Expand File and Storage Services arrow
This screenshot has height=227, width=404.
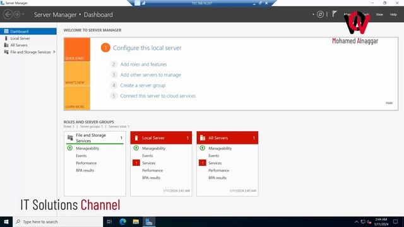tap(54, 52)
